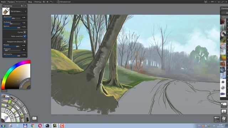Open the Помощь menu
The height and width of the screenshot is (128, 228).
(x=38, y=2)
